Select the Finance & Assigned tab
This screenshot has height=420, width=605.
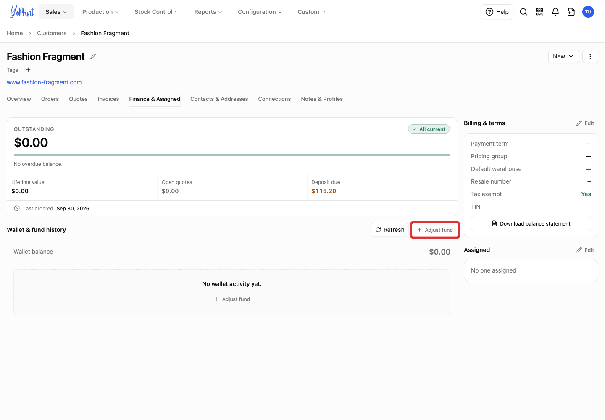coord(155,99)
